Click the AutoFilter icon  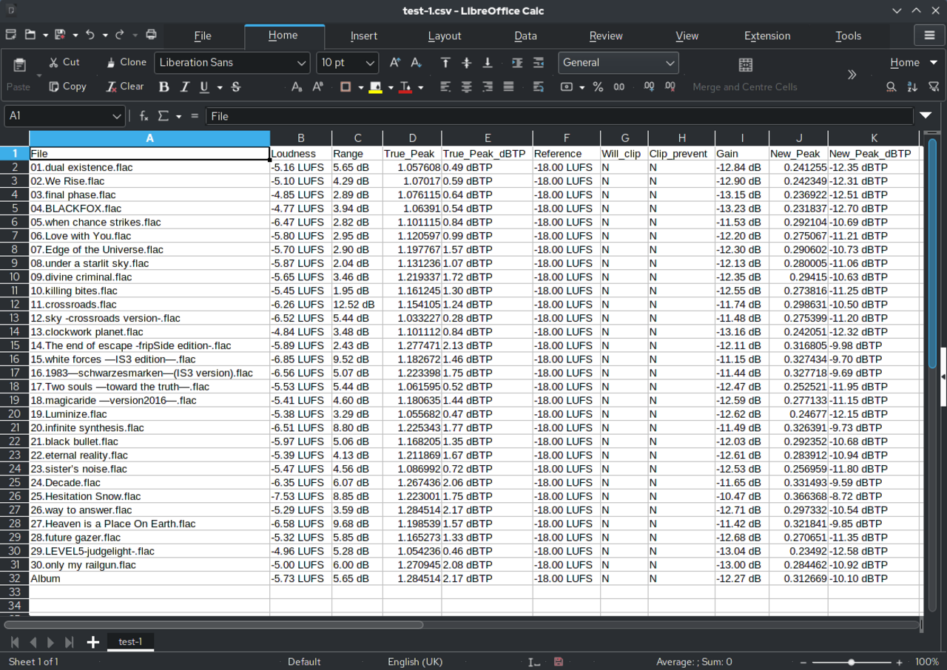click(934, 87)
